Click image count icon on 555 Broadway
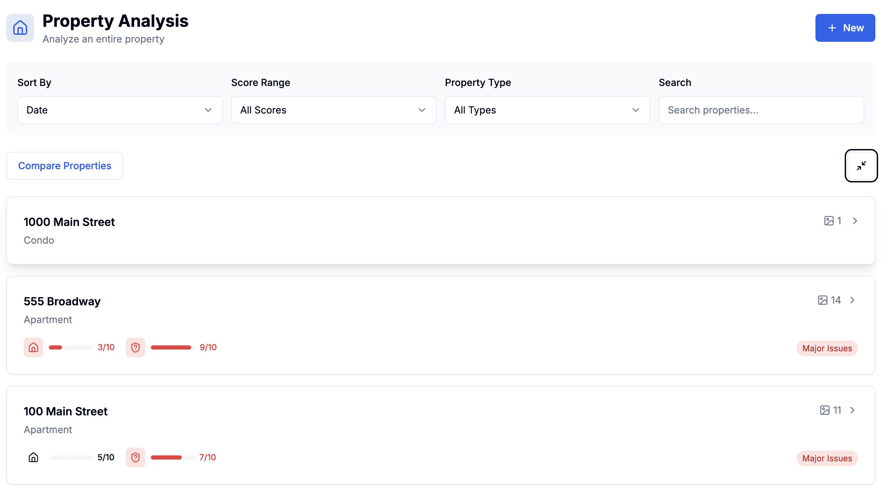883x493 pixels. (x=822, y=300)
